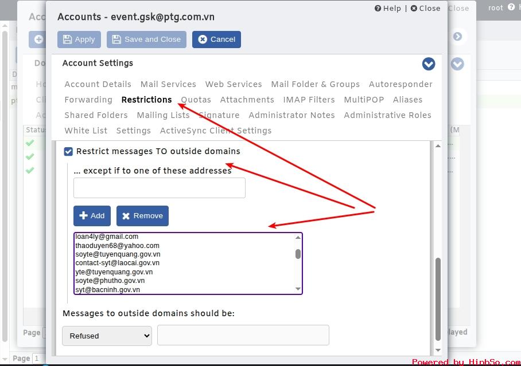
Task: Click the background plus icon button
Action: (x=38, y=40)
